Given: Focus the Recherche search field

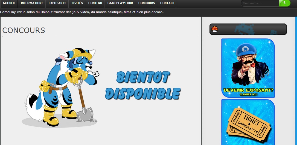Looking at the screenshot, I should 260,3.
